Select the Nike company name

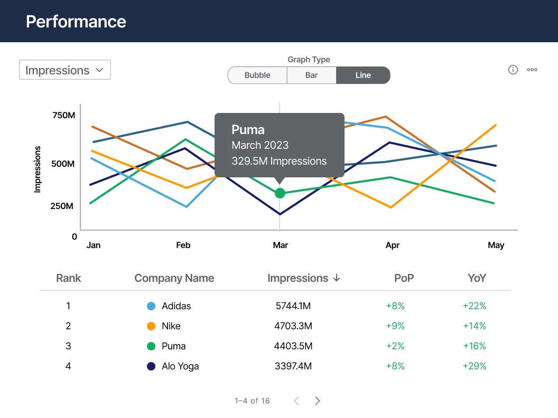click(171, 326)
